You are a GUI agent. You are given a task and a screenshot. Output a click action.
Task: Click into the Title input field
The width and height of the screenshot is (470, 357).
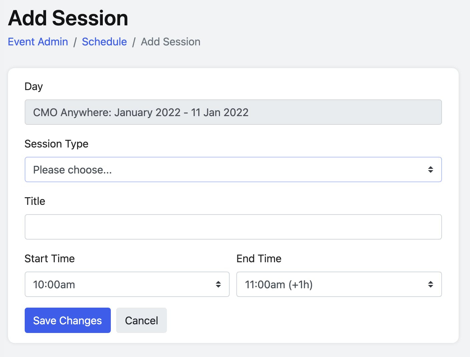pos(233,227)
